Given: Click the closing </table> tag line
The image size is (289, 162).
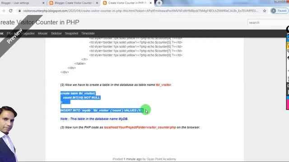Looking at the screenshot, I should (80, 63).
